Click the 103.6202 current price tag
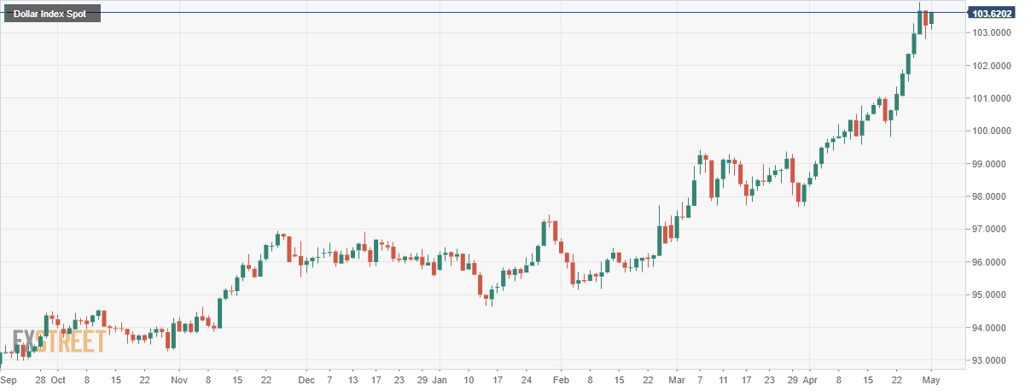Screen dimensions: 1031x391 pos(992,13)
